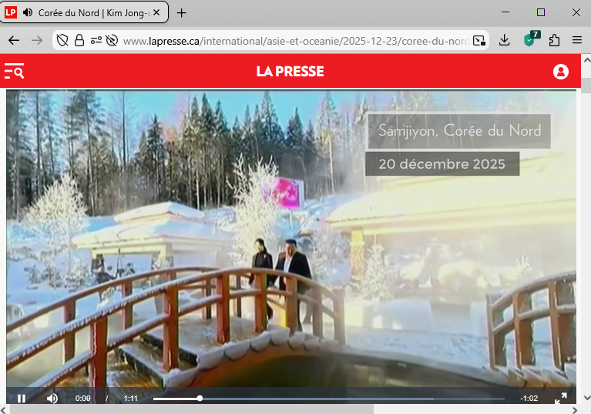Viewport: 591px width, 414px height.
Task: Go back with the browser back arrow
Action: [x=14, y=40]
